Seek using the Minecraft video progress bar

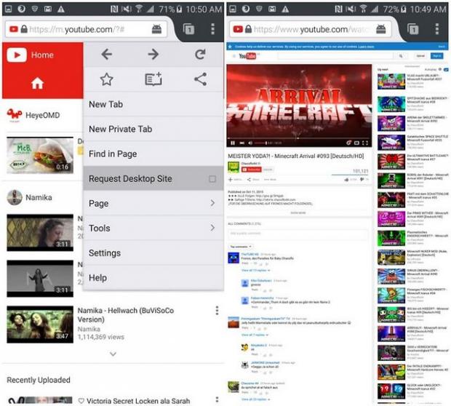click(x=300, y=137)
